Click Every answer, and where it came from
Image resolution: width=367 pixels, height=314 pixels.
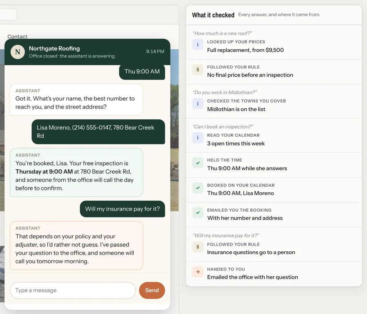click(x=279, y=15)
